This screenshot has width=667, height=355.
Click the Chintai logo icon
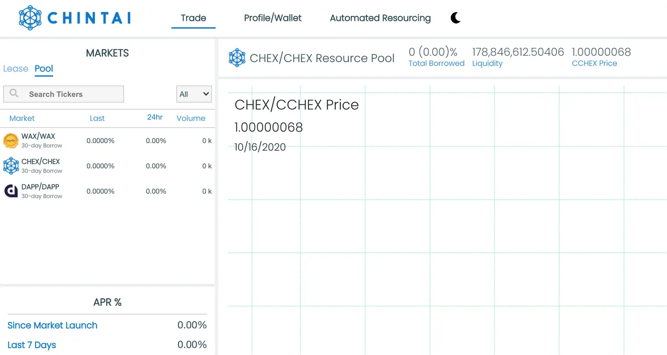pos(30,18)
